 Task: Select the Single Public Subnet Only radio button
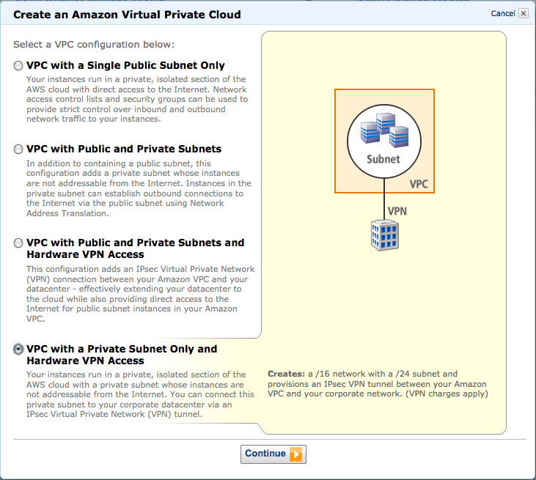[18, 66]
